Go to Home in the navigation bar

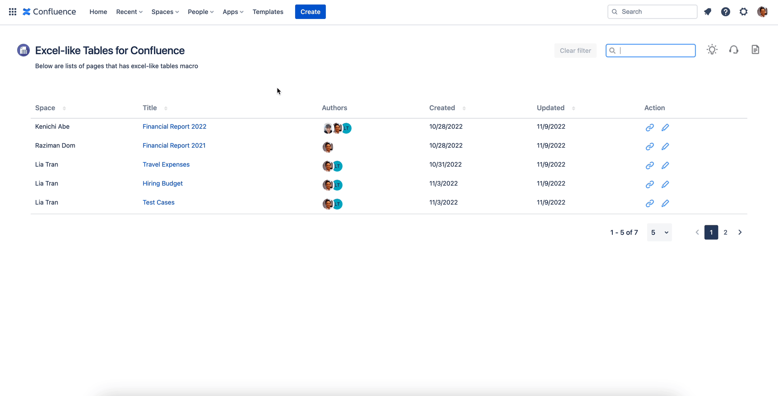coord(98,12)
